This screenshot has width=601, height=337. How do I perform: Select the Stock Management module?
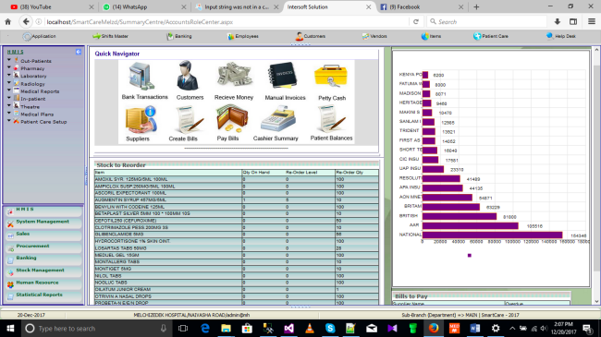click(x=43, y=271)
